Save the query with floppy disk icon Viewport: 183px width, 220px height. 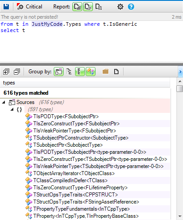[x=6, y=7]
